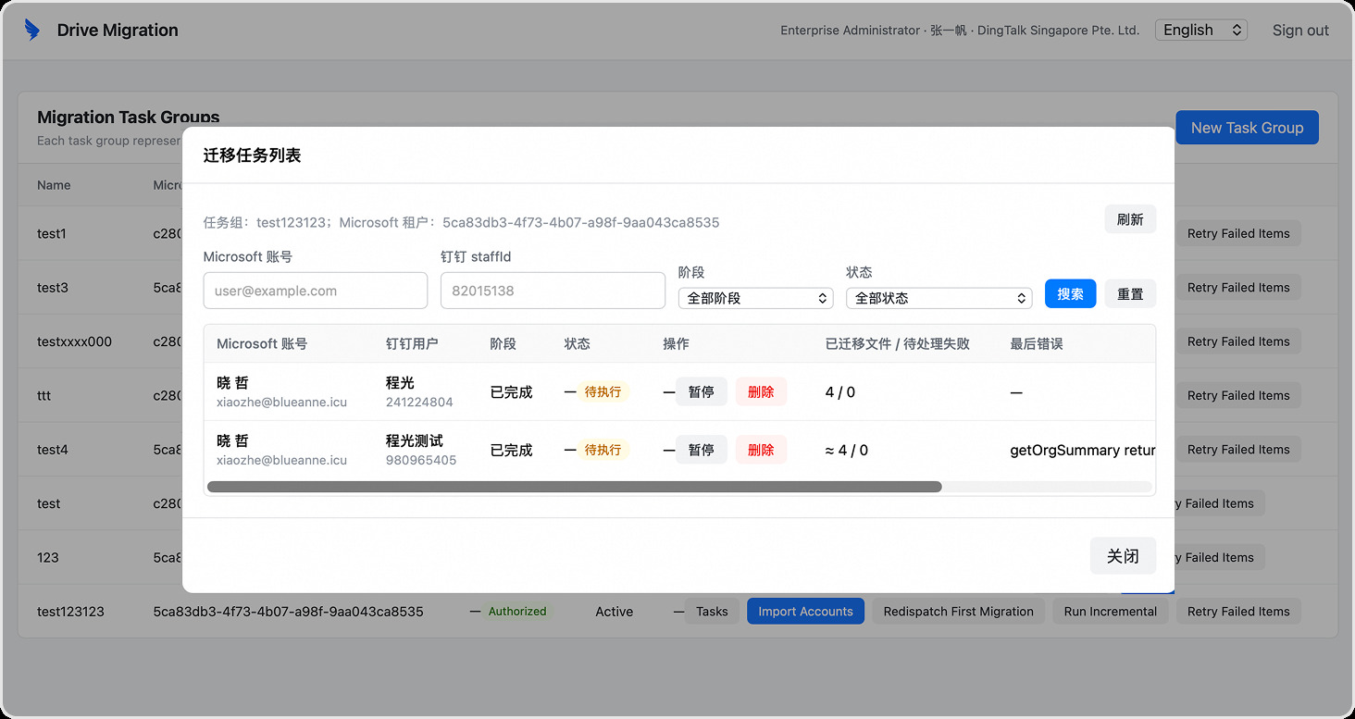Click the 待执行 badge in 241224804 row
1355x719 pixels.
pos(603,392)
